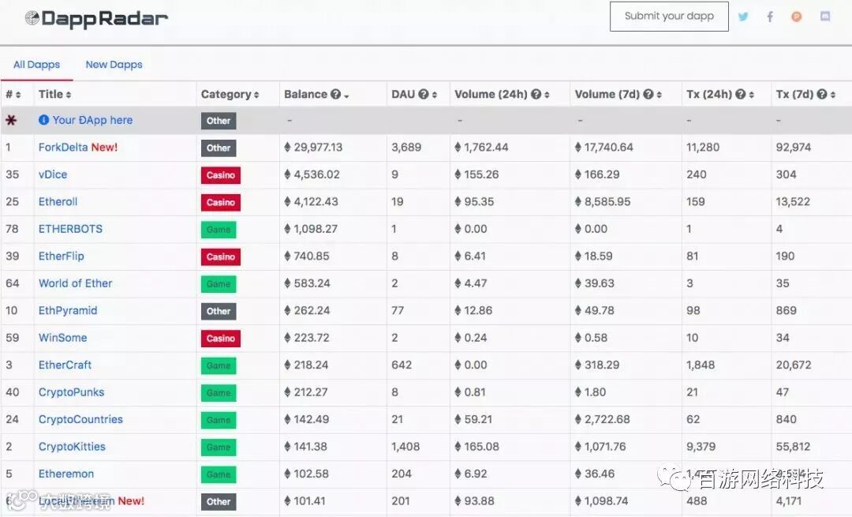Open ETHERBOTS dapp link
Viewport: 852px width, 517px height.
[x=70, y=229]
